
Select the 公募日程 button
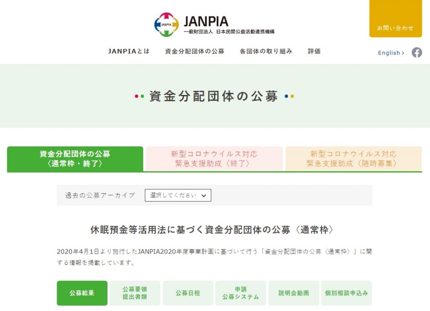click(188, 293)
